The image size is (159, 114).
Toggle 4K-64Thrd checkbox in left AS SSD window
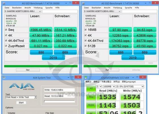coord(6,40)
